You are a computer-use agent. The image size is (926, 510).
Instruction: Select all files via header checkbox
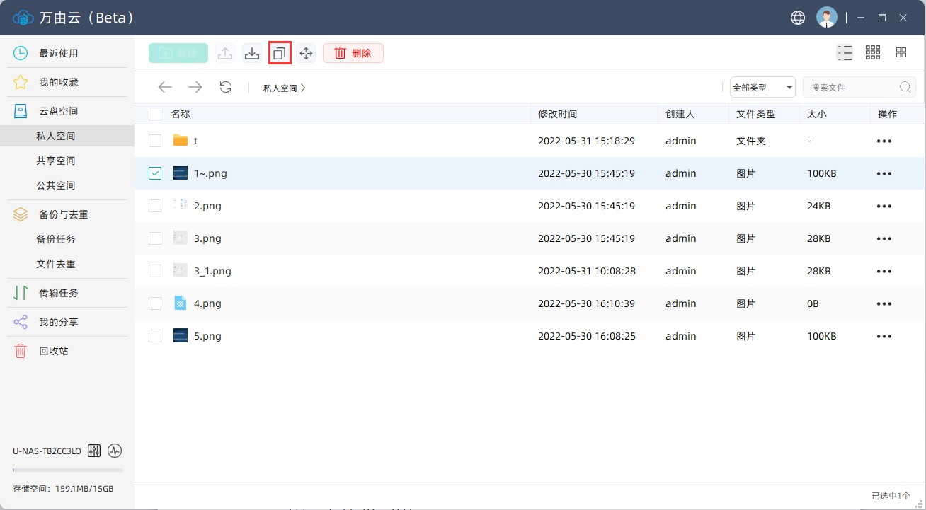154,113
